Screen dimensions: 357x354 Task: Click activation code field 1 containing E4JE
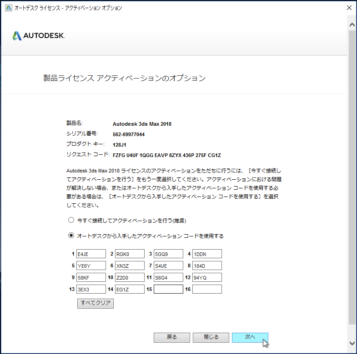[x=91, y=254]
